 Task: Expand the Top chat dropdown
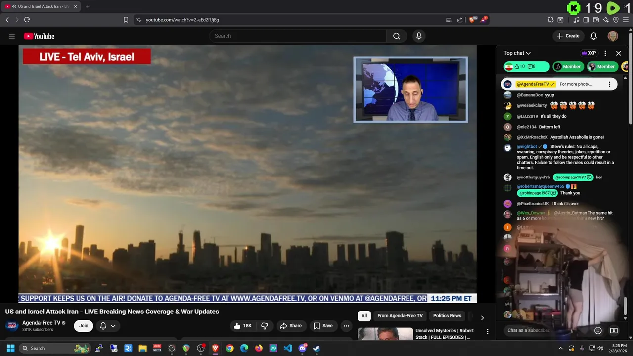pyautogui.click(x=517, y=53)
